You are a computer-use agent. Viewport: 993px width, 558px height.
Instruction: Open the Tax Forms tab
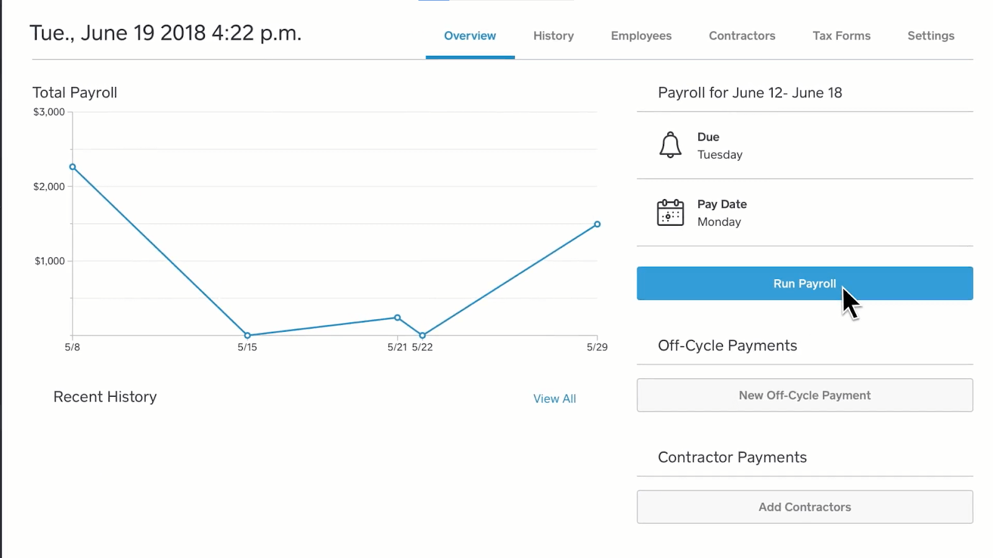pyautogui.click(x=841, y=35)
